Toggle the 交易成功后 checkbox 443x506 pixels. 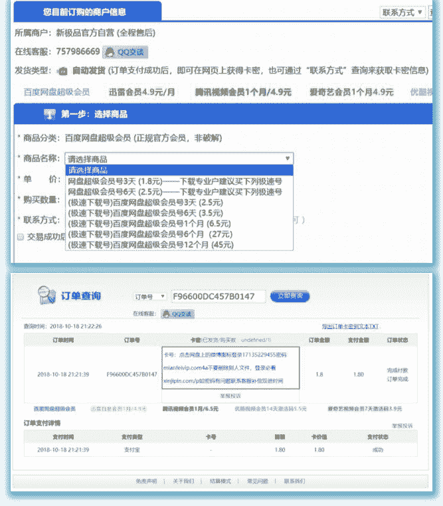tap(21, 236)
